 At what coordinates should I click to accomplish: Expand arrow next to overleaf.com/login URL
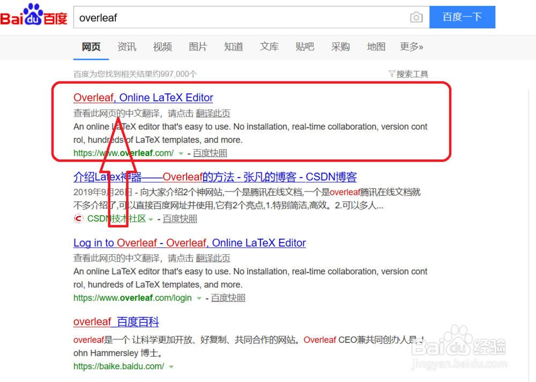(199, 298)
